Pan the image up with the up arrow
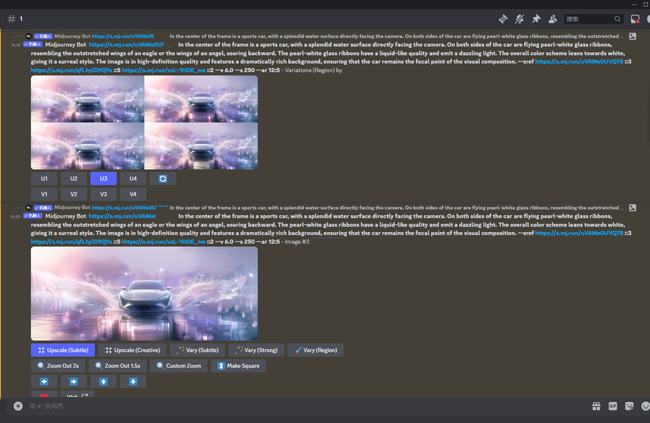Image resolution: width=650 pixels, height=423 pixels. click(103, 381)
